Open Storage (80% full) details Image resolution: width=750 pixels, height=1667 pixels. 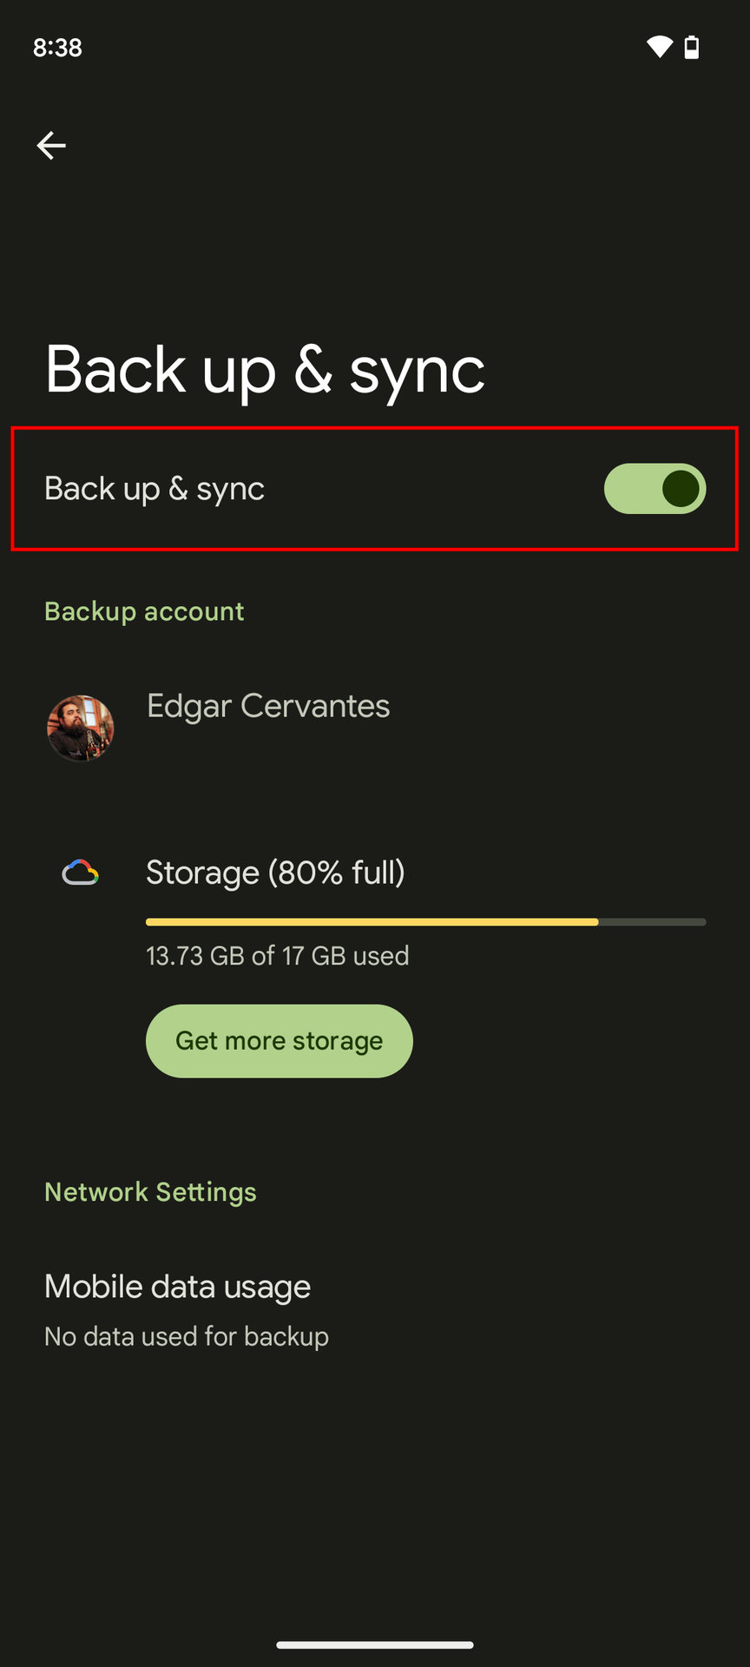275,873
